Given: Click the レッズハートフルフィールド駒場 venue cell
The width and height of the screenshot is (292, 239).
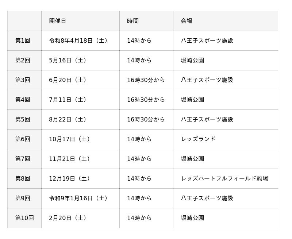Looking at the screenshot, I should pyautogui.click(x=224, y=178).
